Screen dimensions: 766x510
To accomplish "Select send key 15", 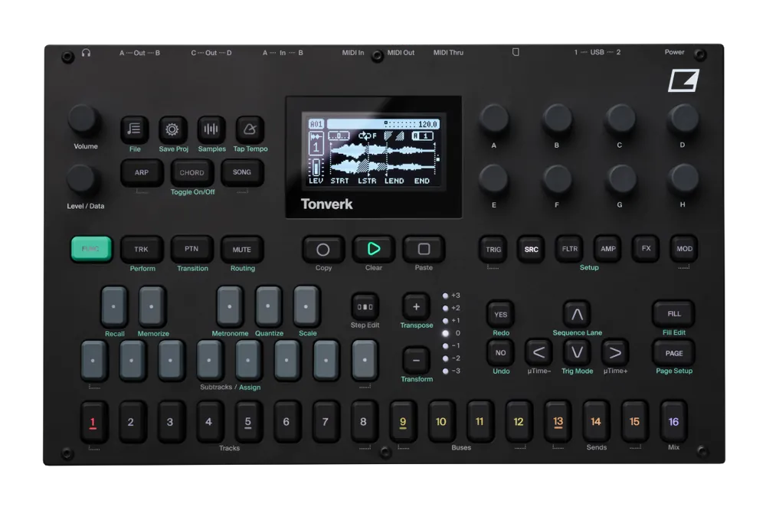I will point(634,422).
